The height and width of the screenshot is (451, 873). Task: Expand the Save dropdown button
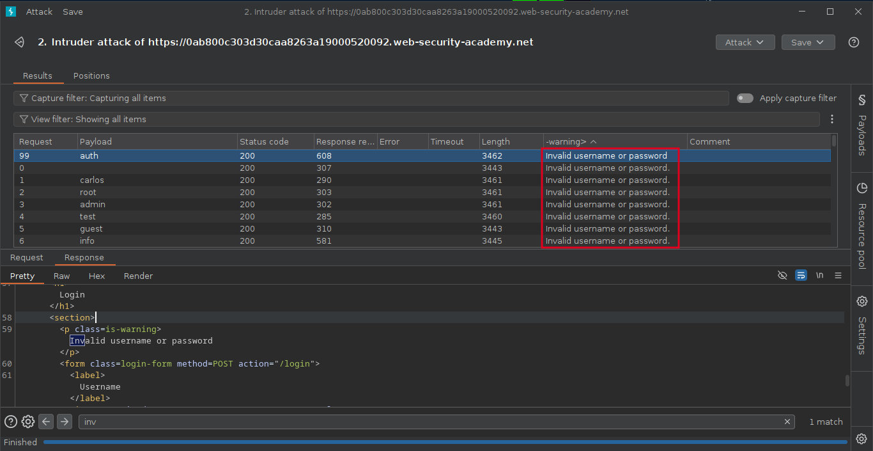tap(808, 42)
